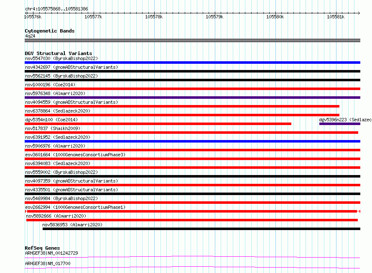Click the 105581k ruler label

click(336, 17)
